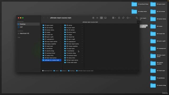Go back with the back arrow

click(x=44, y=18)
